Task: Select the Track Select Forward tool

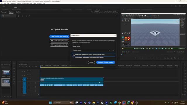Action: point(14,66)
